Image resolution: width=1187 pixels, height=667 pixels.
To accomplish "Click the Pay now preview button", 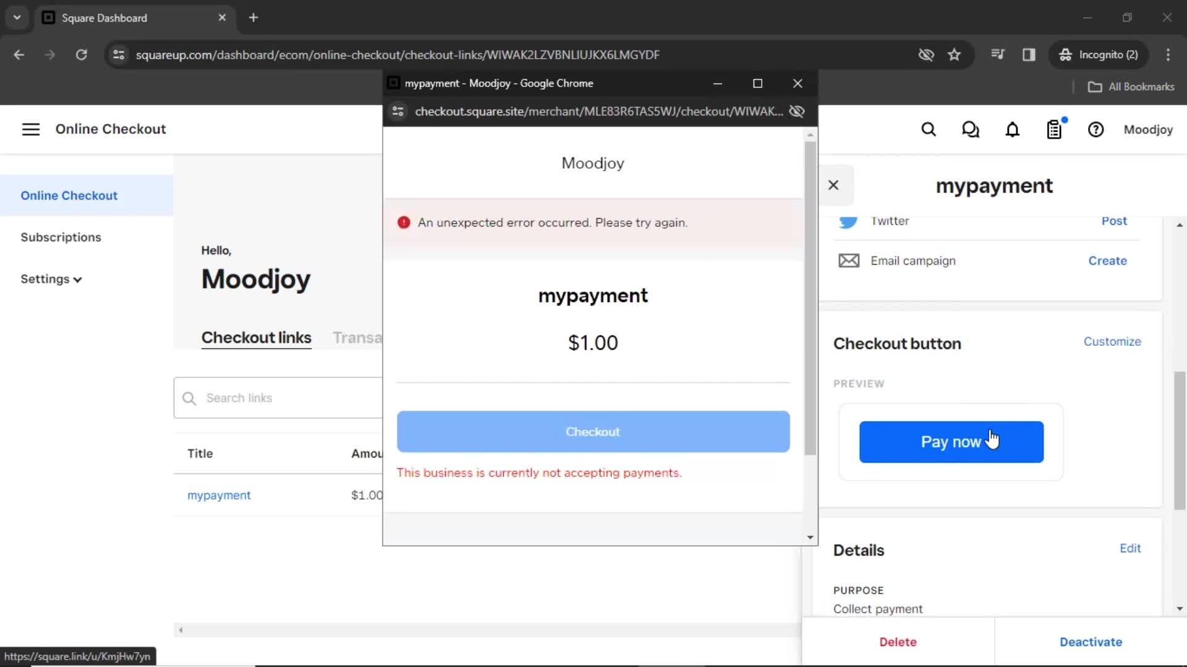I will coord(951,442).
